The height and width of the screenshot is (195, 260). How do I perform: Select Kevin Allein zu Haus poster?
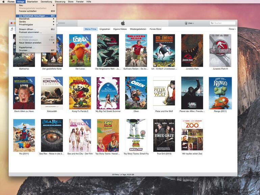[24, 93]
